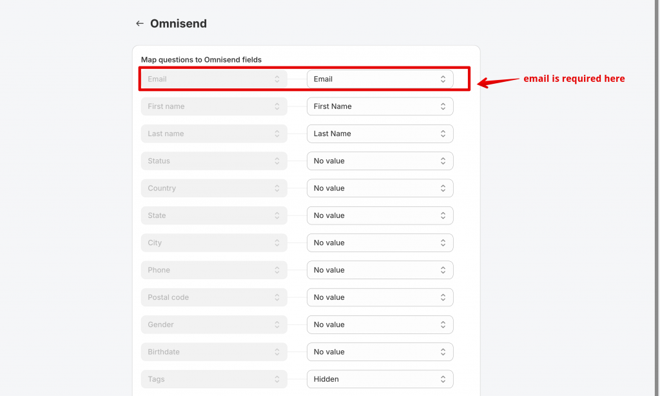Click the chevron icon in Tags question field
660x396 pixels.
[277, 379]
